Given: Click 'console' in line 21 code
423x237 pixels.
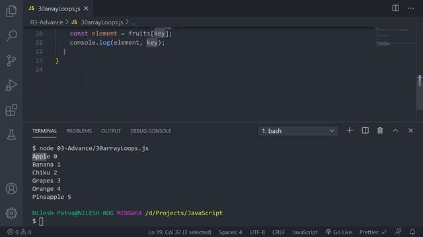Looking at the screenshot, I should 83,42.
